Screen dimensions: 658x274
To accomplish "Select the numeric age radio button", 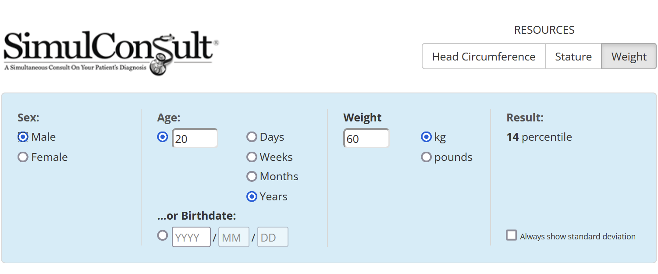I will coord(163,137).
